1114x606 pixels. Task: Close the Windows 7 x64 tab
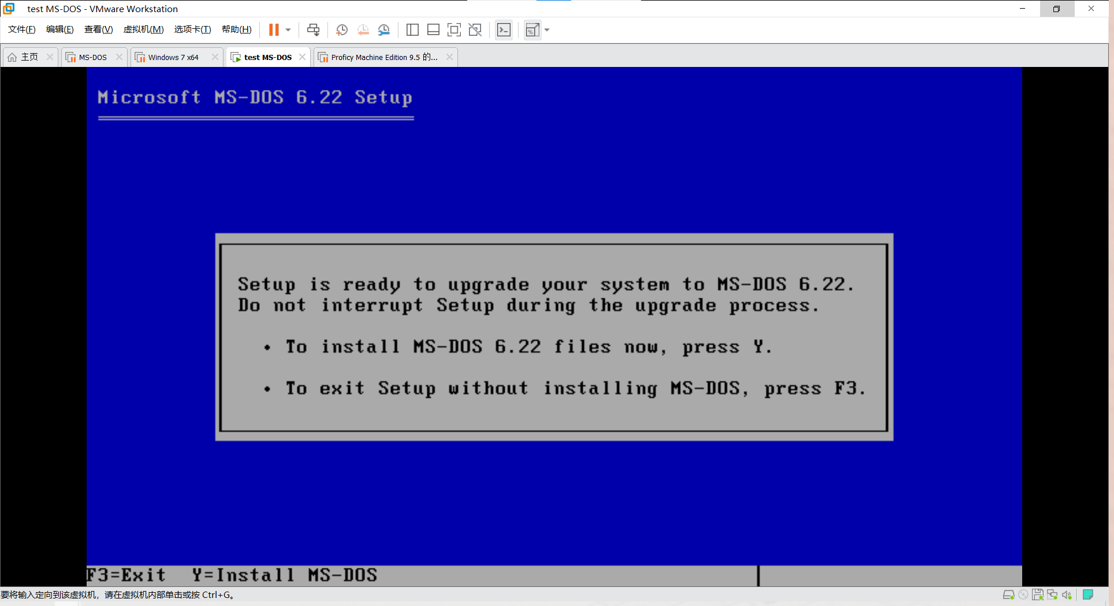click(x=215, y=57)
